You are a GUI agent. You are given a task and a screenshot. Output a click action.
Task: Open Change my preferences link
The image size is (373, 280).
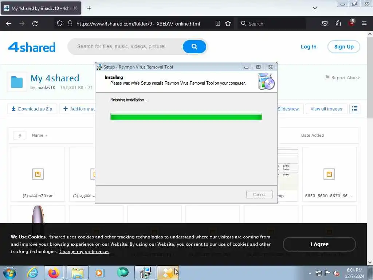point(84,252)
